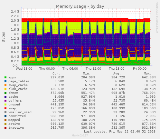Select the 'active' legend label
The image size is (160, 139).
(14, 124)
